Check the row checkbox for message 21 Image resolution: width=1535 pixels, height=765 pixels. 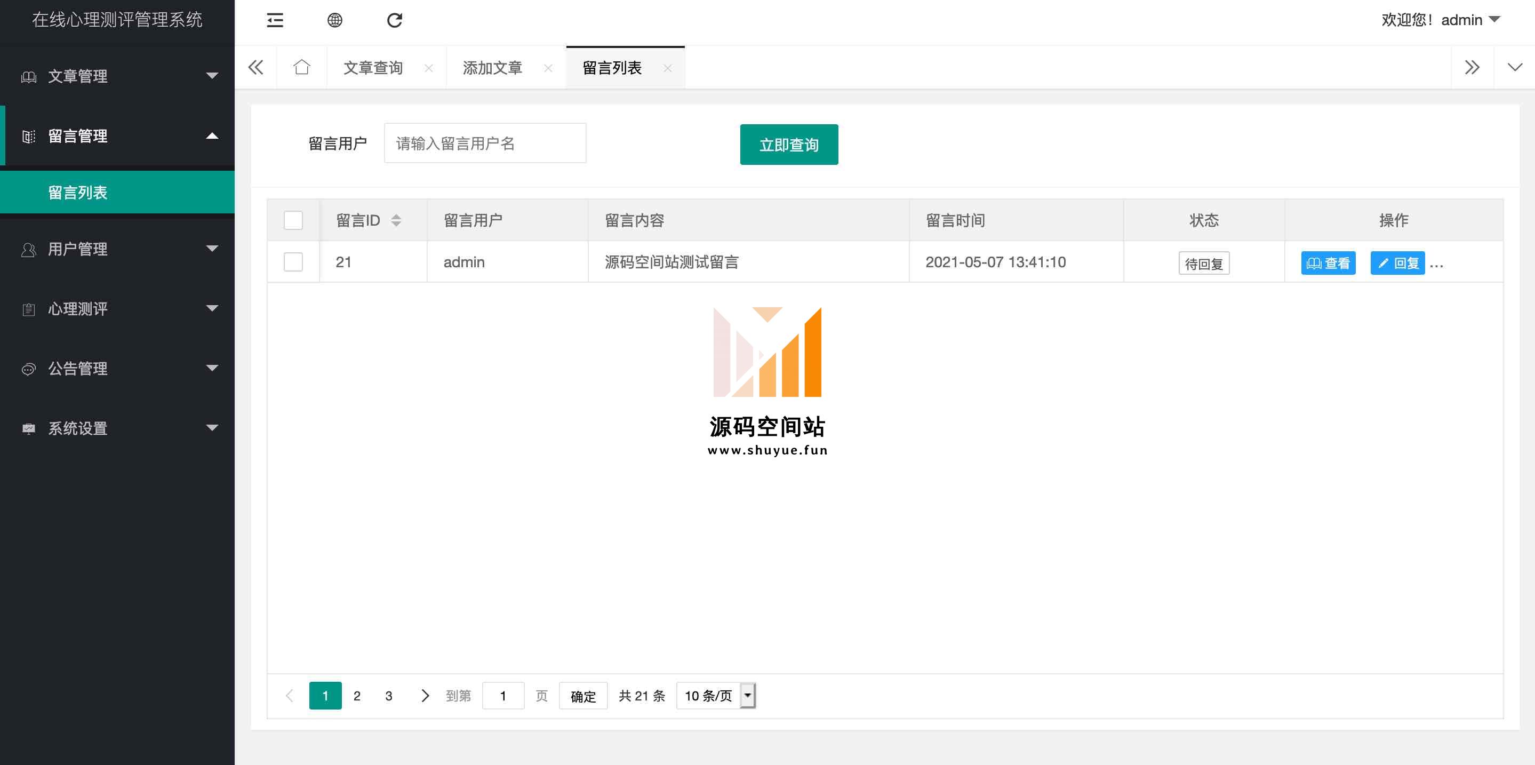(x=293, y=262)
